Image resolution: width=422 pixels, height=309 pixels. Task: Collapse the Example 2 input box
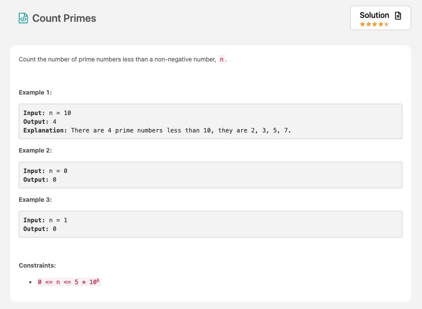[x=211, y=175]
